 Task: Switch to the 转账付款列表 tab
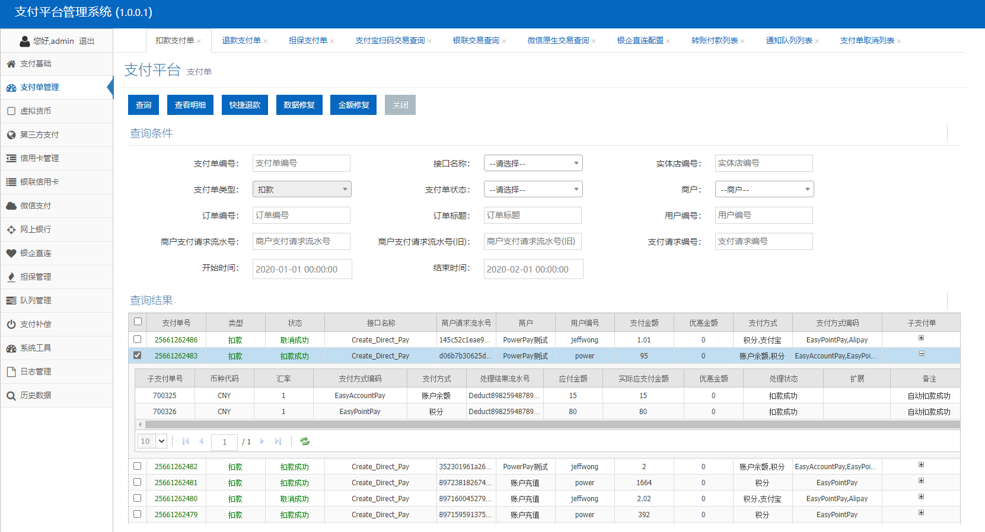coord(715,40)
